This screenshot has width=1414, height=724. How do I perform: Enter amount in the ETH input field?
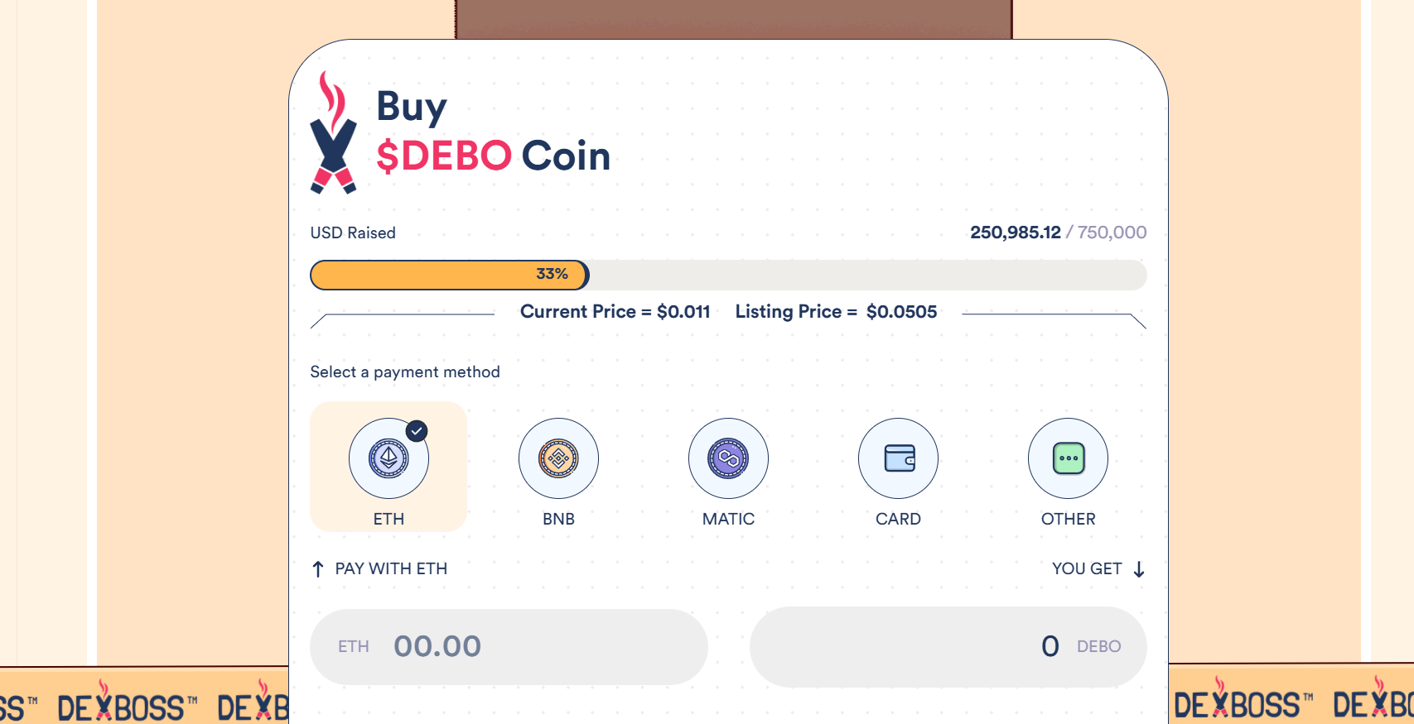click(509, 646)
